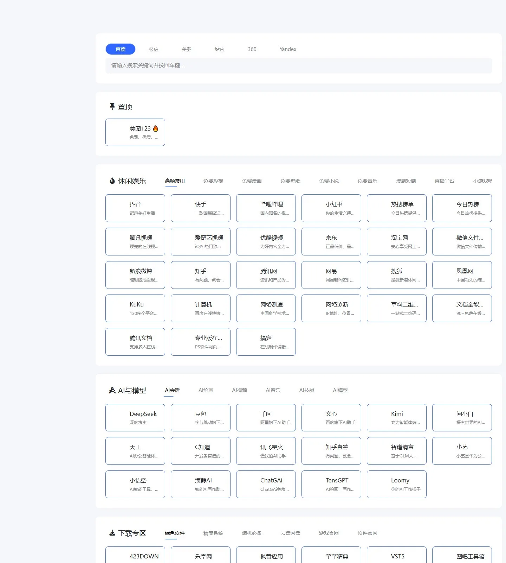Screen dimensions: 506x563
Task: Visit the 优酷视频 card
Action: click(x=266, y=241)
